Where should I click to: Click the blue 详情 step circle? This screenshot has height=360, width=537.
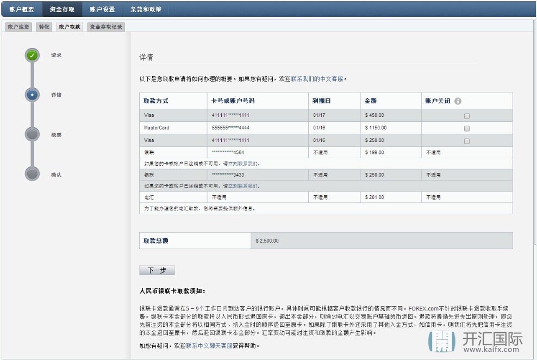click(32, 95)
